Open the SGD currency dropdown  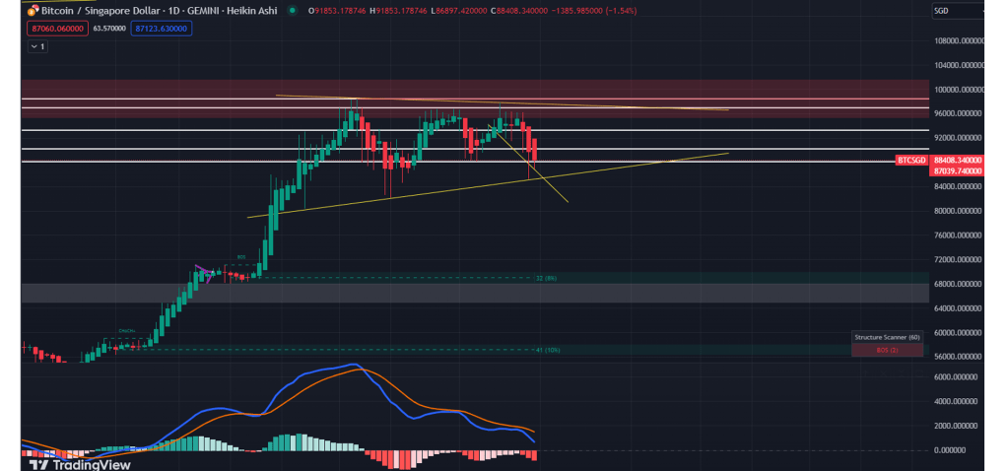pyautogui.click(x=959, y=11)
